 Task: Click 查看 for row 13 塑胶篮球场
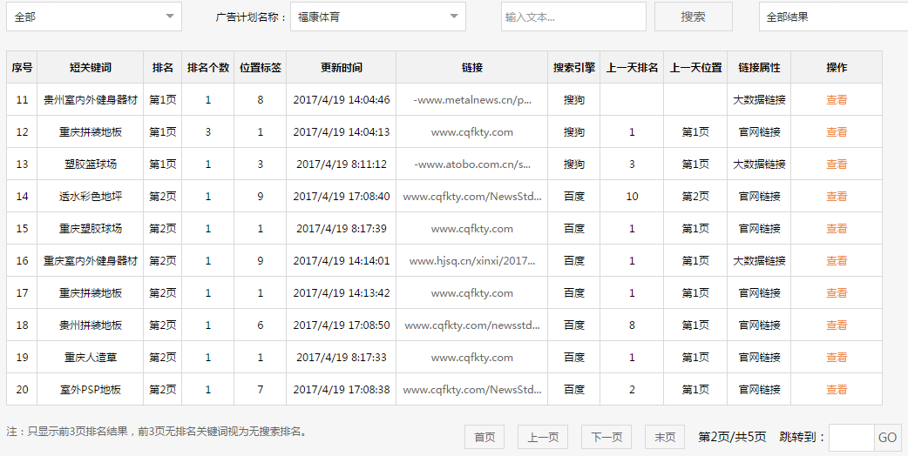(x=837, y=164)
